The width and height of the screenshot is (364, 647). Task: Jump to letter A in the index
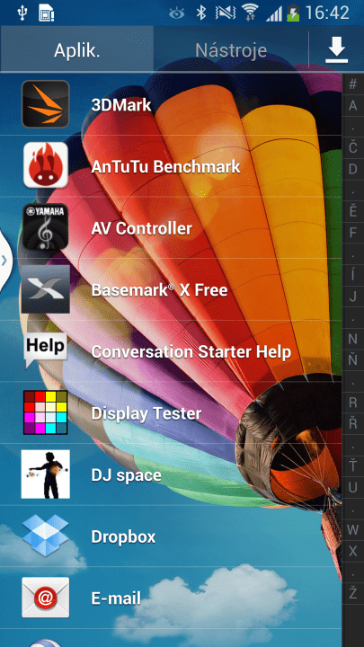pyautogui.click(x=353, y=106)
